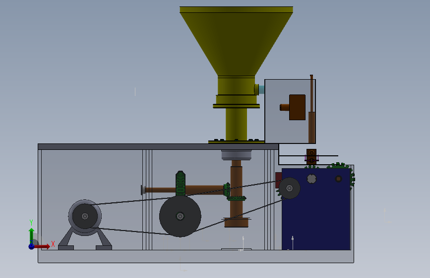Viewport: 430px width, 278px height.
Task: Select the green sprocket at gearbox right edge
Action: point(353,179)
